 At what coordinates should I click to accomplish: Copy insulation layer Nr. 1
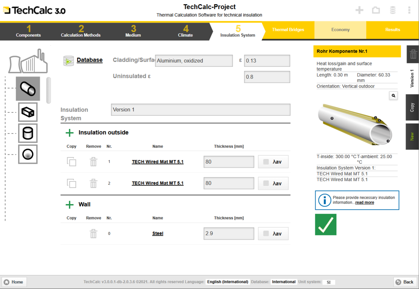[x=71, y=161]
